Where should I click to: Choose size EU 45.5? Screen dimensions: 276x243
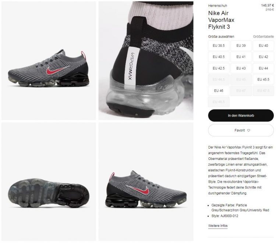(263, 79)
